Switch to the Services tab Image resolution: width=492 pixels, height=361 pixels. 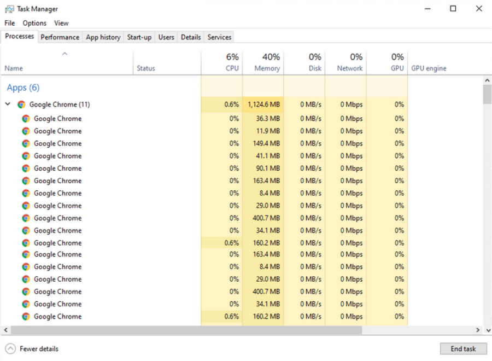(x=219, y=37)
